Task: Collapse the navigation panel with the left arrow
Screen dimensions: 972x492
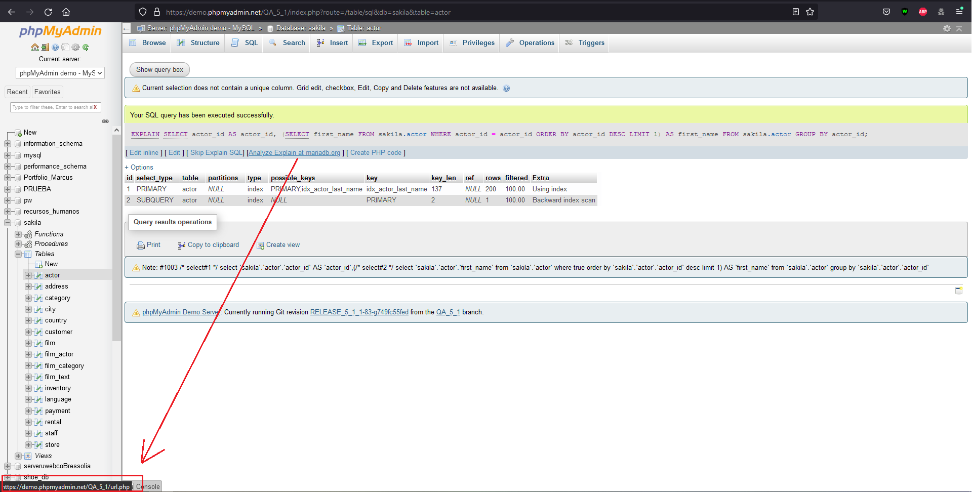Action: tap(126, 28)
